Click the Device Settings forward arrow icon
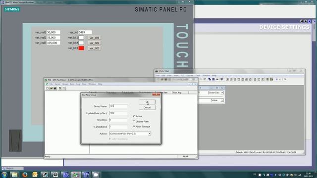317x178 pixels. click(x=305, y=21)
